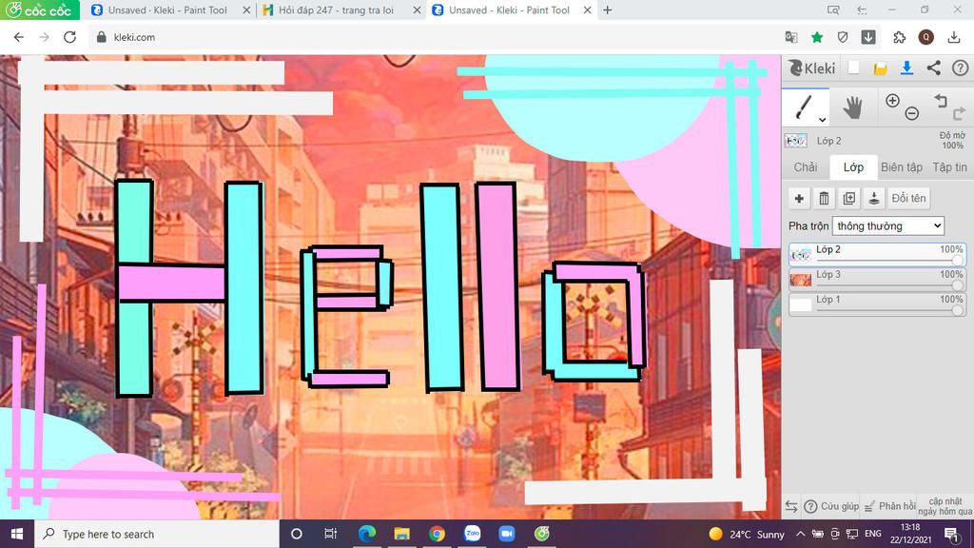The image size is (974, 548).
Task: Open Zoom from taskbar
Action: pyautogui.click(x=507, y=534)
